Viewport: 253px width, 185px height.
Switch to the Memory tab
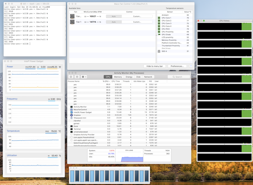118,77
